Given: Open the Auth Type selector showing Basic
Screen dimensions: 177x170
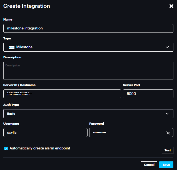Looking at the screenshot, I should click(x=83, y=114).
